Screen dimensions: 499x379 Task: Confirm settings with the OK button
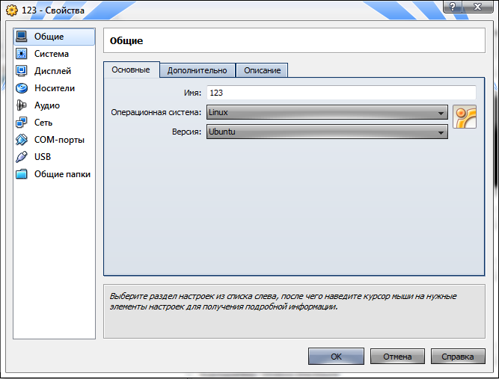336,357
